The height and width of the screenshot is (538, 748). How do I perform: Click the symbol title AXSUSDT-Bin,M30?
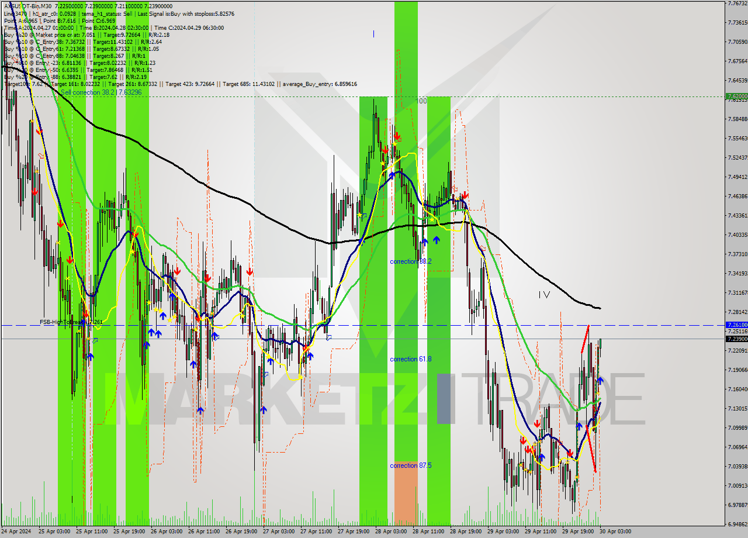pos(28,5)
